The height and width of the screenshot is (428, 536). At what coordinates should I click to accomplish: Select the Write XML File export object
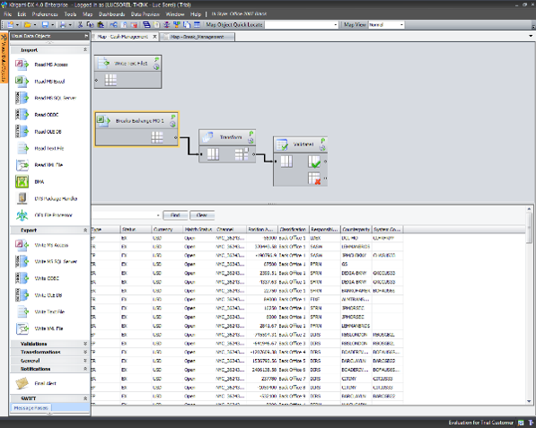[40, 328]
